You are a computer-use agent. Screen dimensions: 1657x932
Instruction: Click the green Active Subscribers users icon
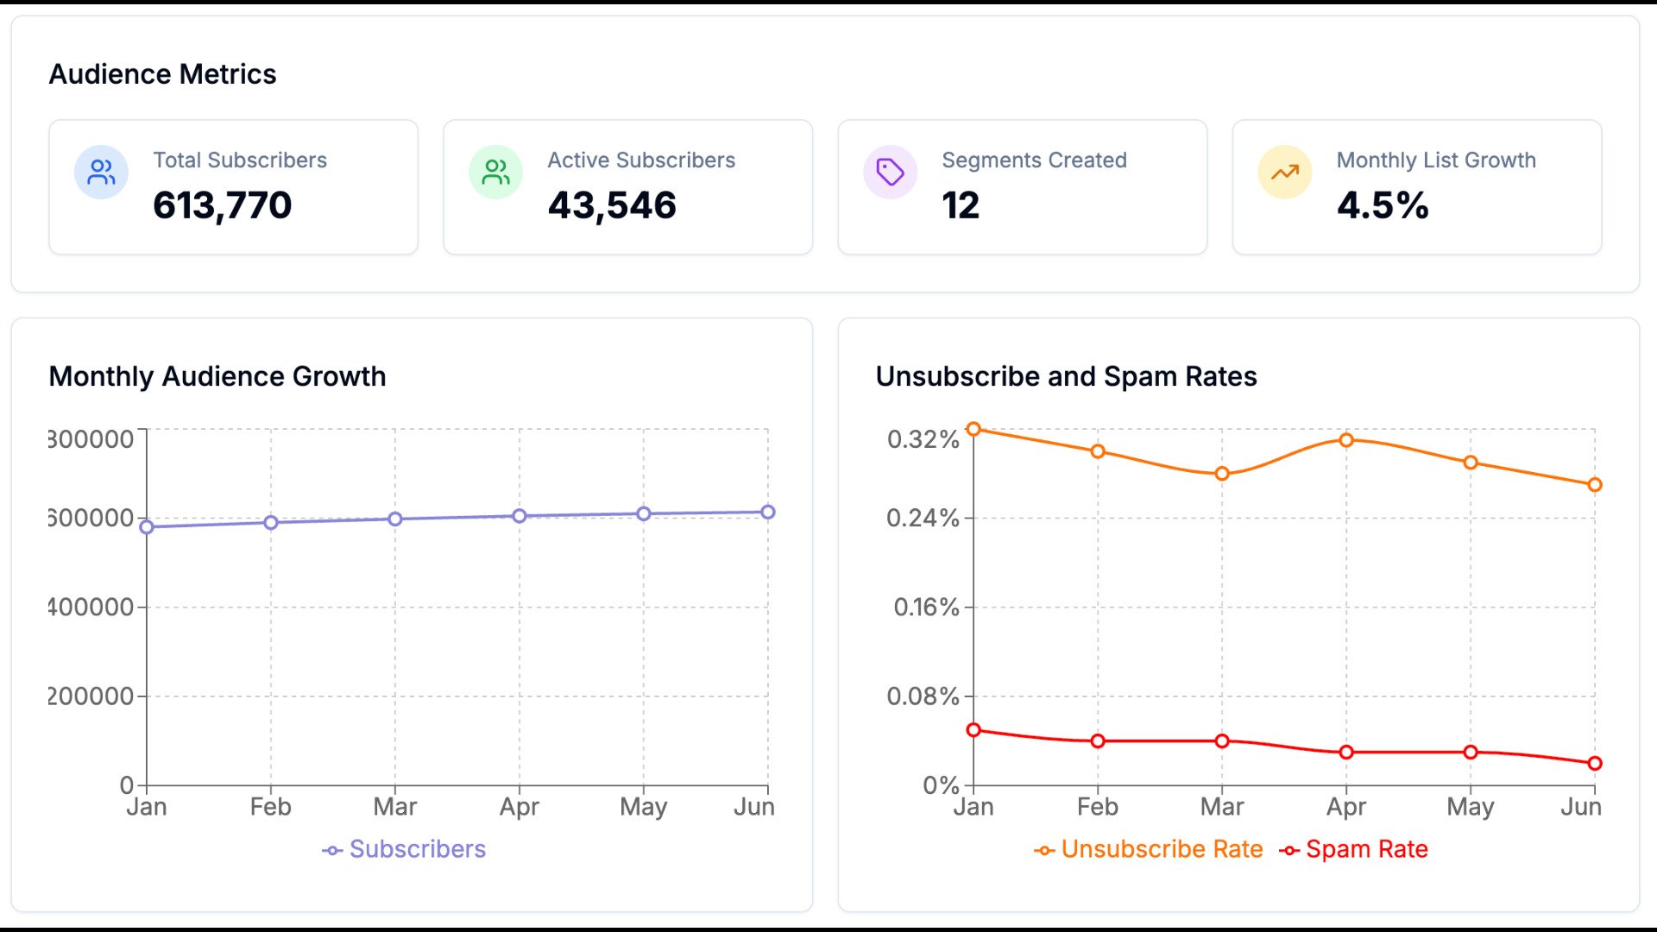tap(495, 173)
